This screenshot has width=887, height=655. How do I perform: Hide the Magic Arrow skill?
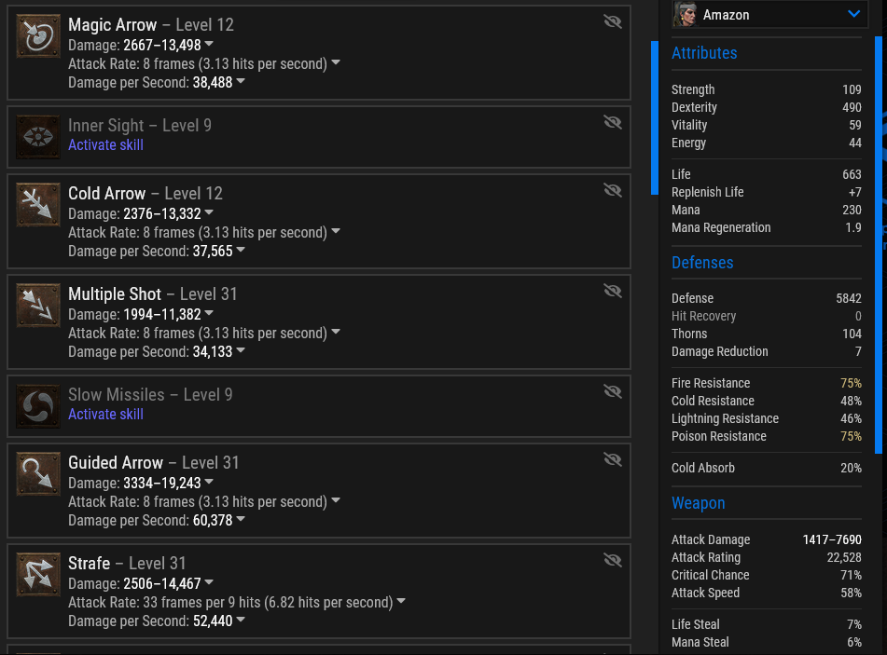point(612,21)
